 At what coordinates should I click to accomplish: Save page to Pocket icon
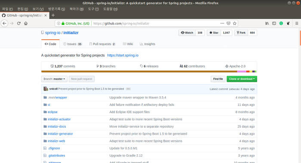click(228, 23)
